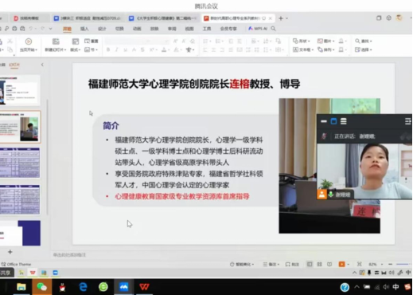Click the add slide plus icon below thumbnails

[x=10, y=252]
